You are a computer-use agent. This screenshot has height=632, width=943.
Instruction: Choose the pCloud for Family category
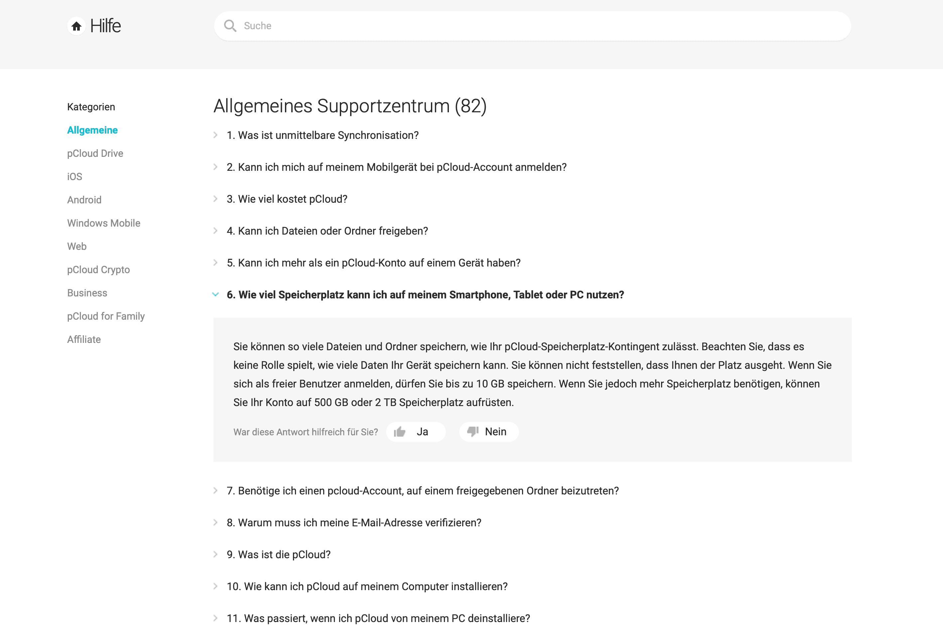point(106,316)
